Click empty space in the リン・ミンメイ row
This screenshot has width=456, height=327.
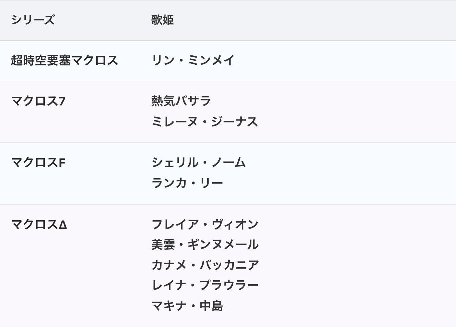tap(344, 60)
